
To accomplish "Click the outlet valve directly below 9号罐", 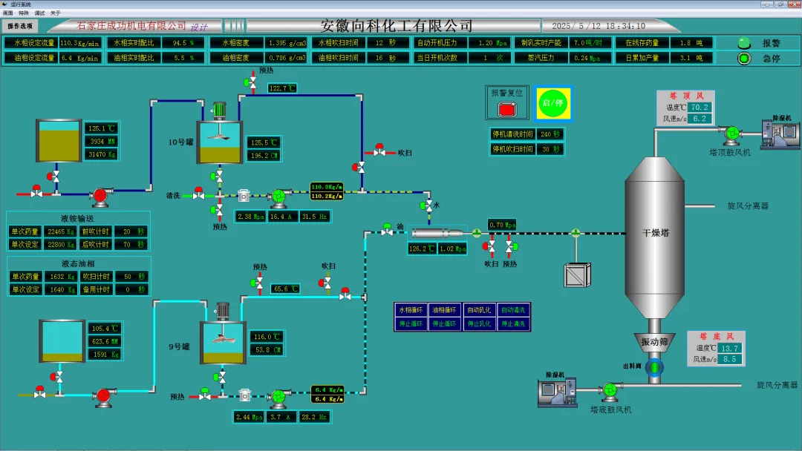I will 220,377.
